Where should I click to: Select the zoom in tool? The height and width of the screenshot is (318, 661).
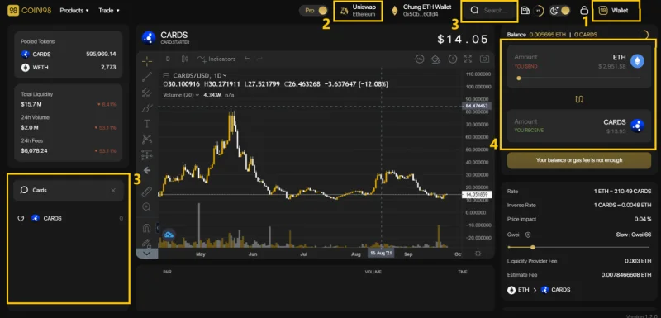pyautogui.click(x=147, y=206)
